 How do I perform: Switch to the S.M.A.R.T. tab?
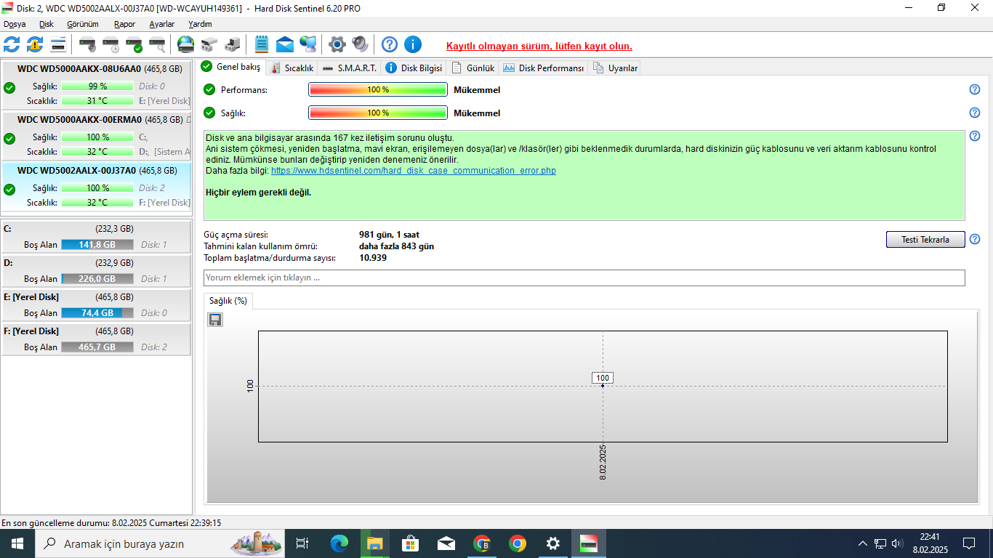(349, 68)
